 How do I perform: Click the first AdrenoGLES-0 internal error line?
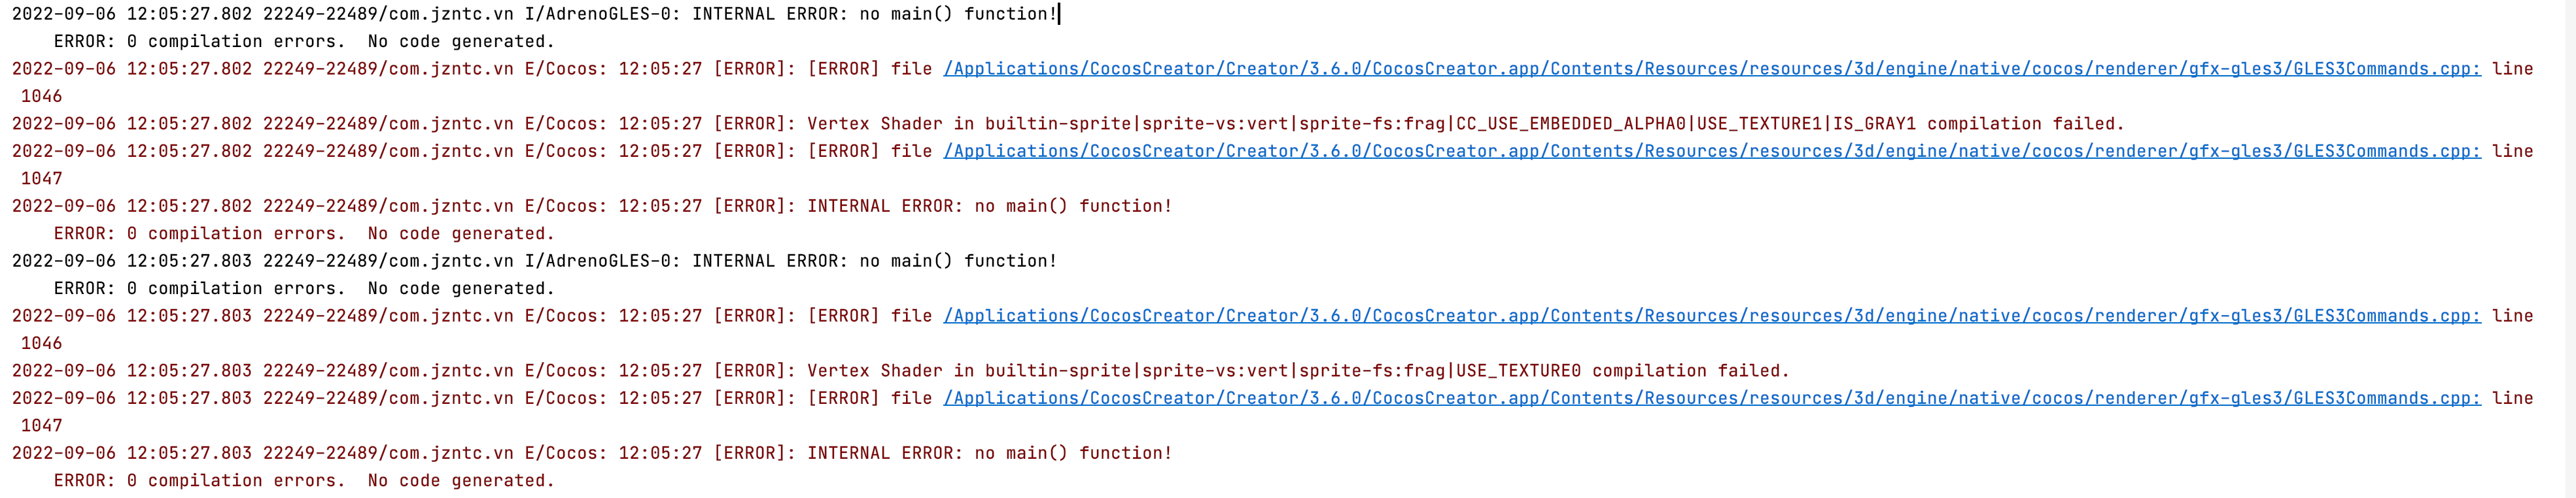click(534, 14)
